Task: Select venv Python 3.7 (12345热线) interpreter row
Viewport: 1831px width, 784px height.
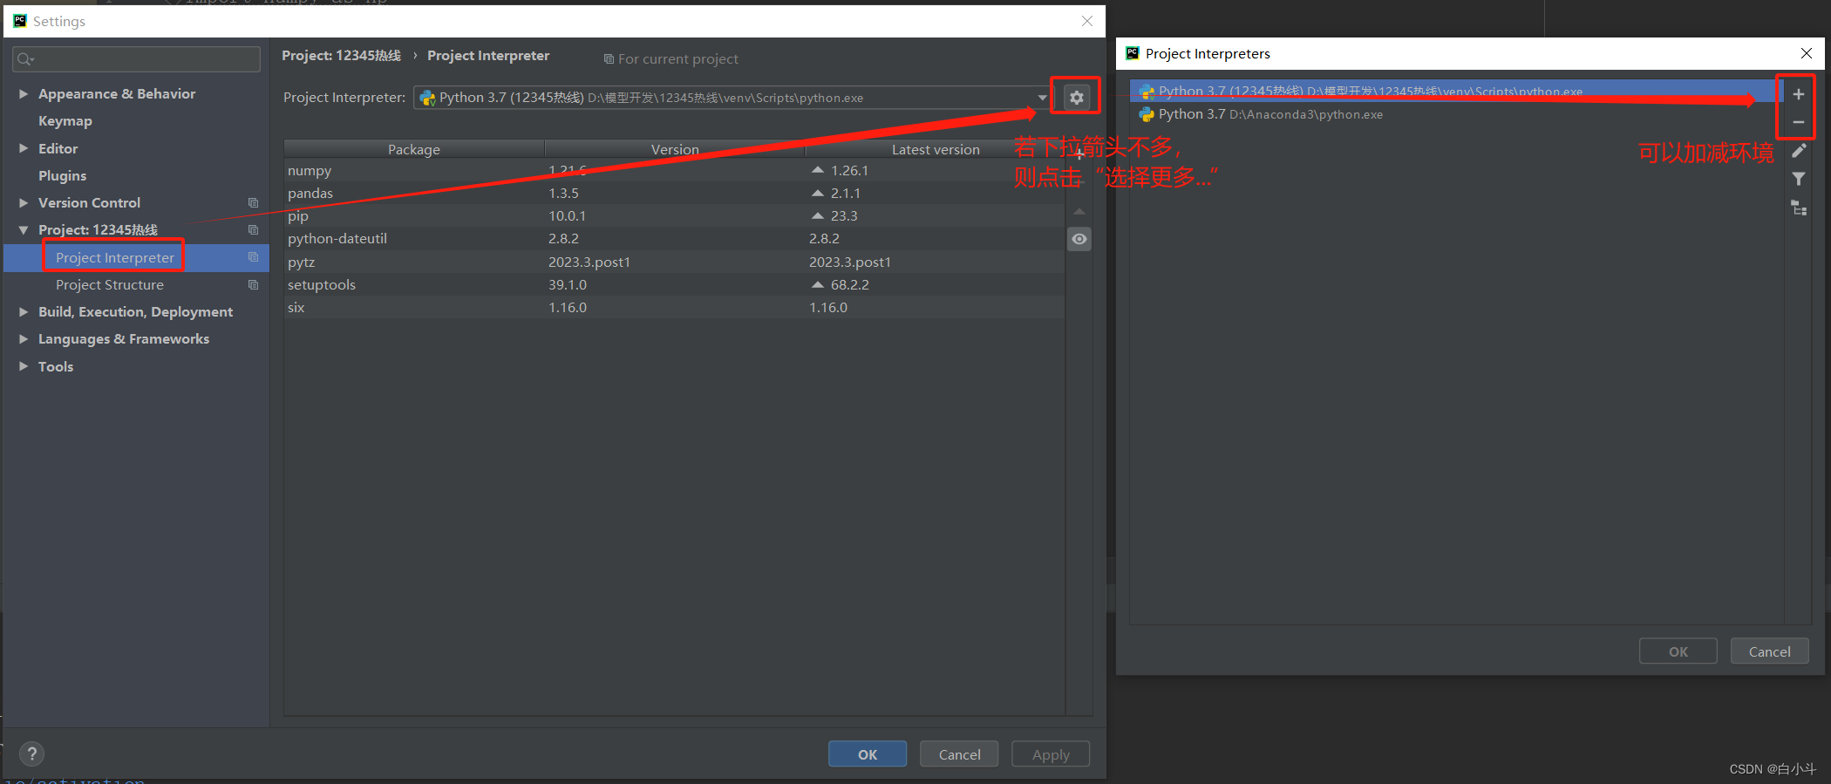Action: click(x=1456, y=91)
